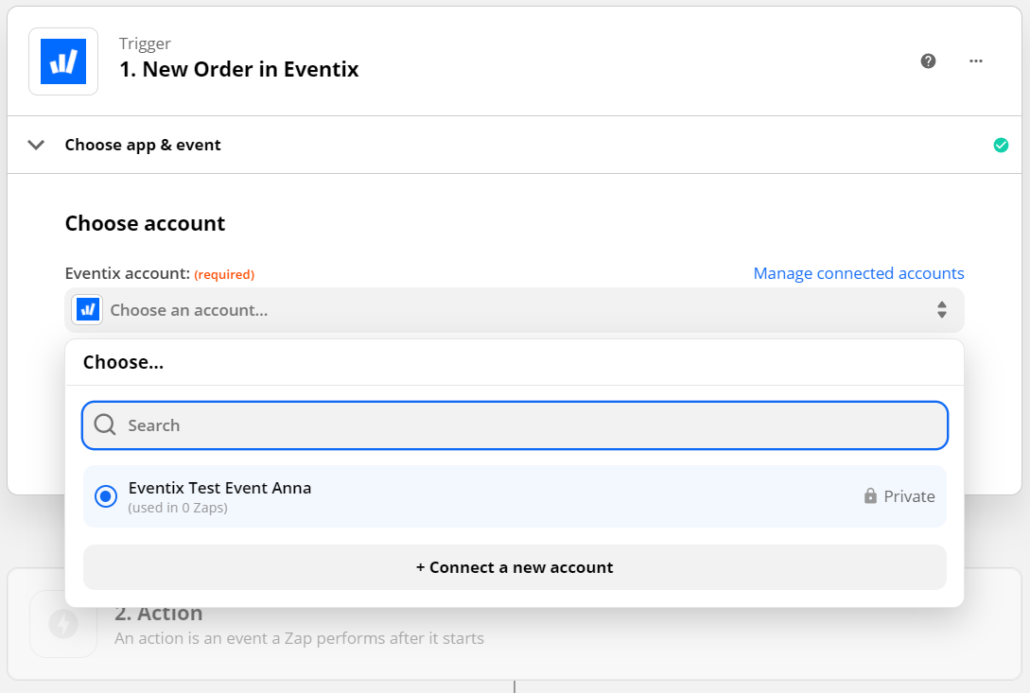1030x693 pixels.
Task: Click the up-down arrows of account dropdown
Action: pos(941,310)
